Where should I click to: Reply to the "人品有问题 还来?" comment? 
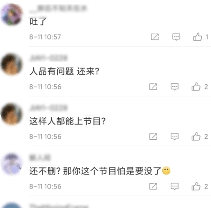coord(174,87)
